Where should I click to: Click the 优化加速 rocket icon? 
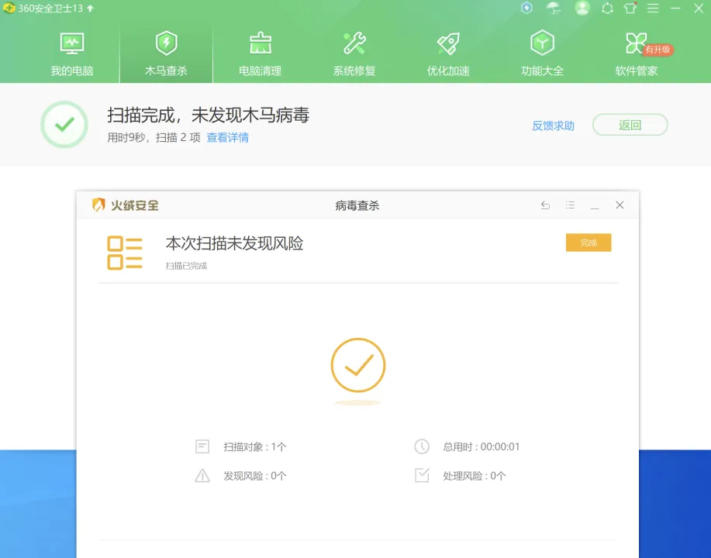(x=448, y=53)
